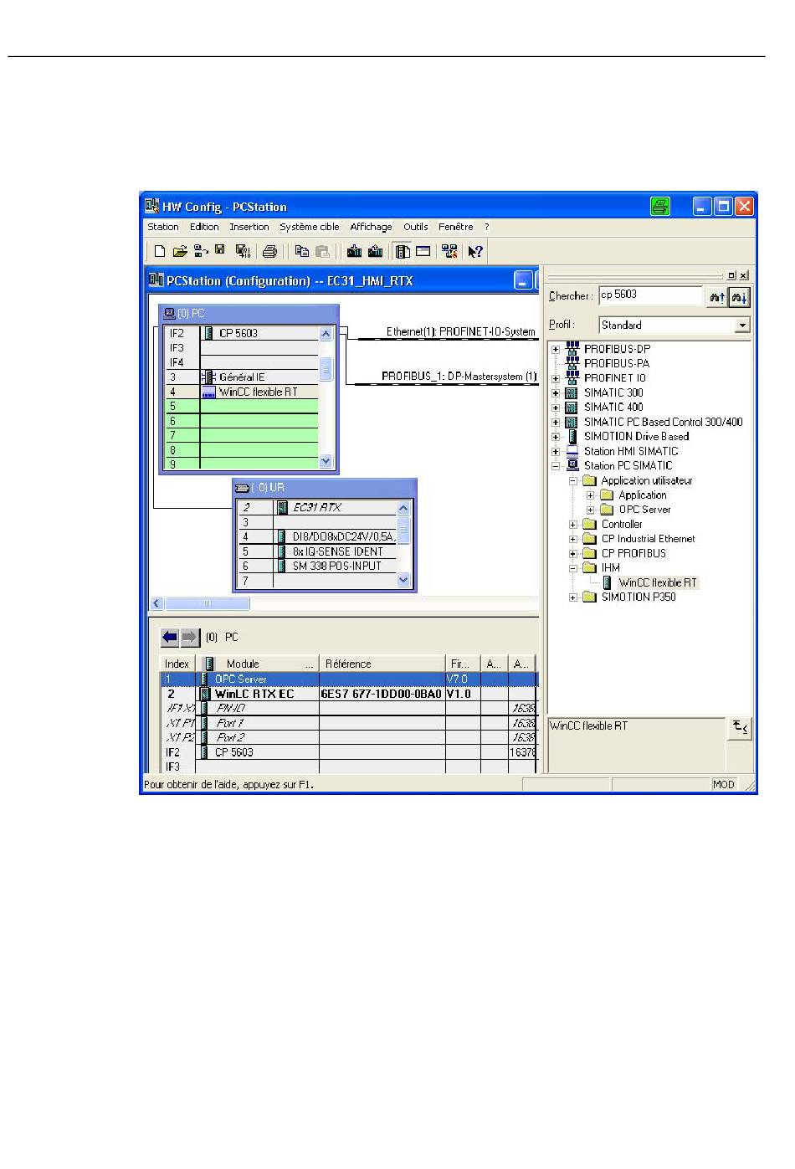Screen dimensions: 795x1169
Task: Open the Fenêtre menu
Action: click(455, 227)
